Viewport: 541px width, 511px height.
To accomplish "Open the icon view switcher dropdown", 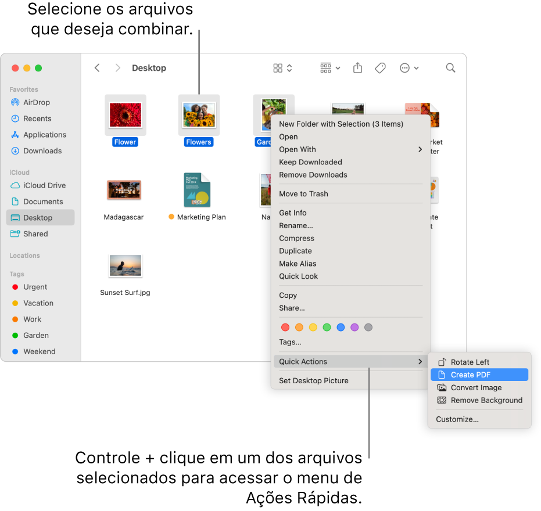I will [282, 68].
